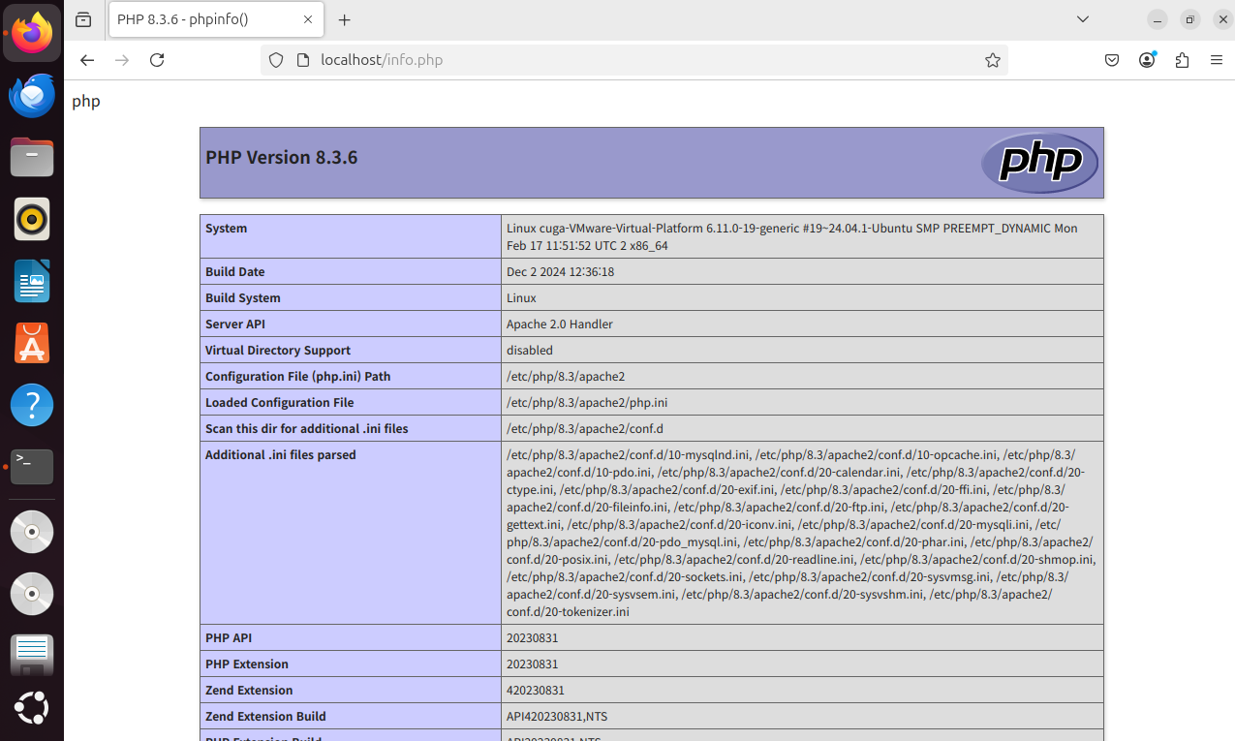
Task: Click the 'Additional .ini files parsed' label
Action: tap(280, 455)
